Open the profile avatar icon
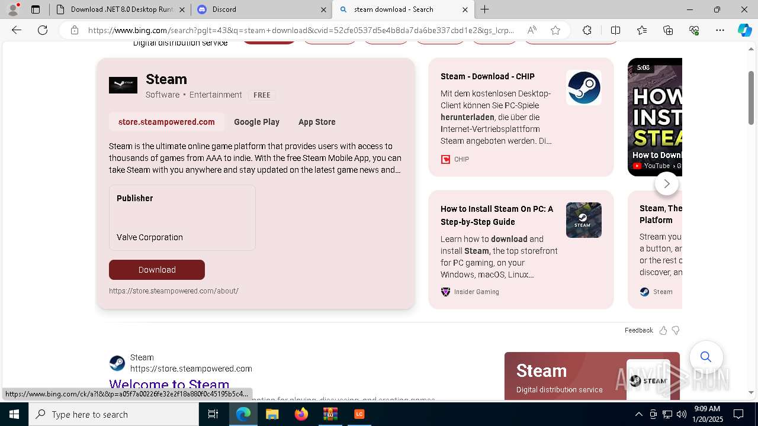Image resolution: width=758 pixels, height=426 pixels. click(12, 9)
